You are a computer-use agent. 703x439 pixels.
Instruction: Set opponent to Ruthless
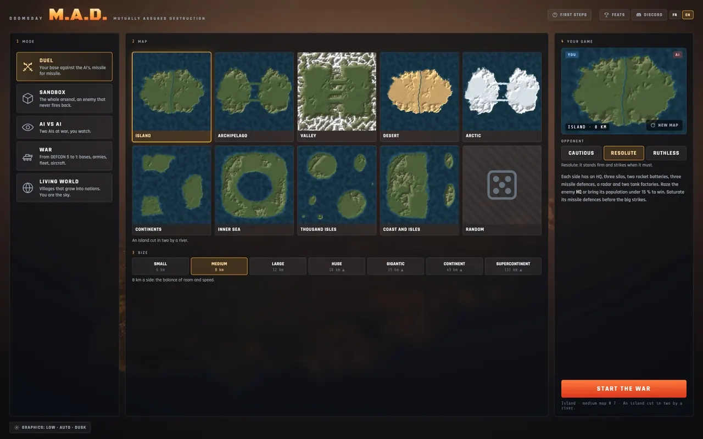click(666, 153)
